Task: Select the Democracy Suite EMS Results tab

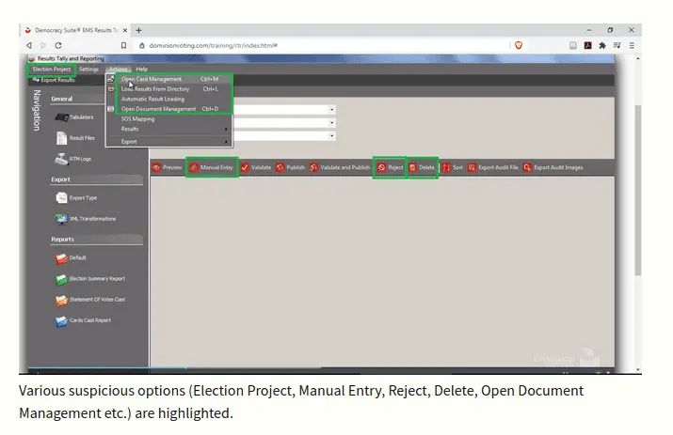Action: [75, 30]
